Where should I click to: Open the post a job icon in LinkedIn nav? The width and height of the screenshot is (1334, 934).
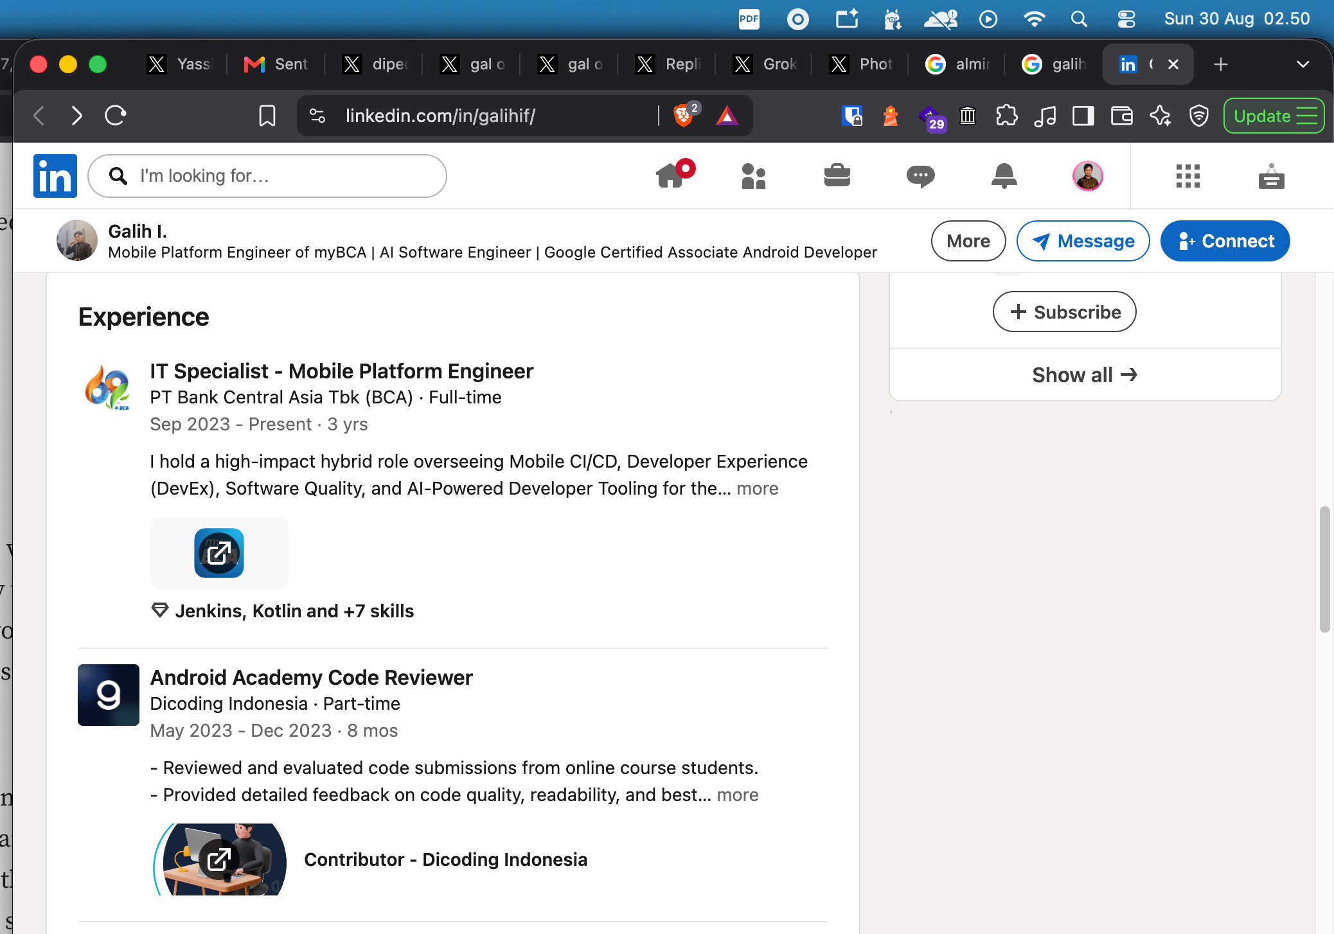[x=1271, y=176]
